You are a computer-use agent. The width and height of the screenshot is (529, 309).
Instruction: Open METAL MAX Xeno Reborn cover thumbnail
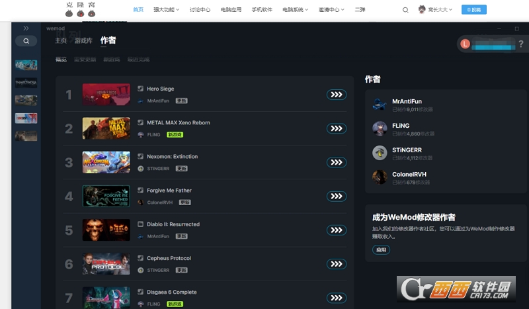(106, 128)
